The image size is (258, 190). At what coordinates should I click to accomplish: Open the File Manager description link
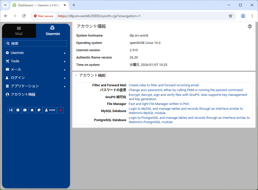click(x=159, y=104)
